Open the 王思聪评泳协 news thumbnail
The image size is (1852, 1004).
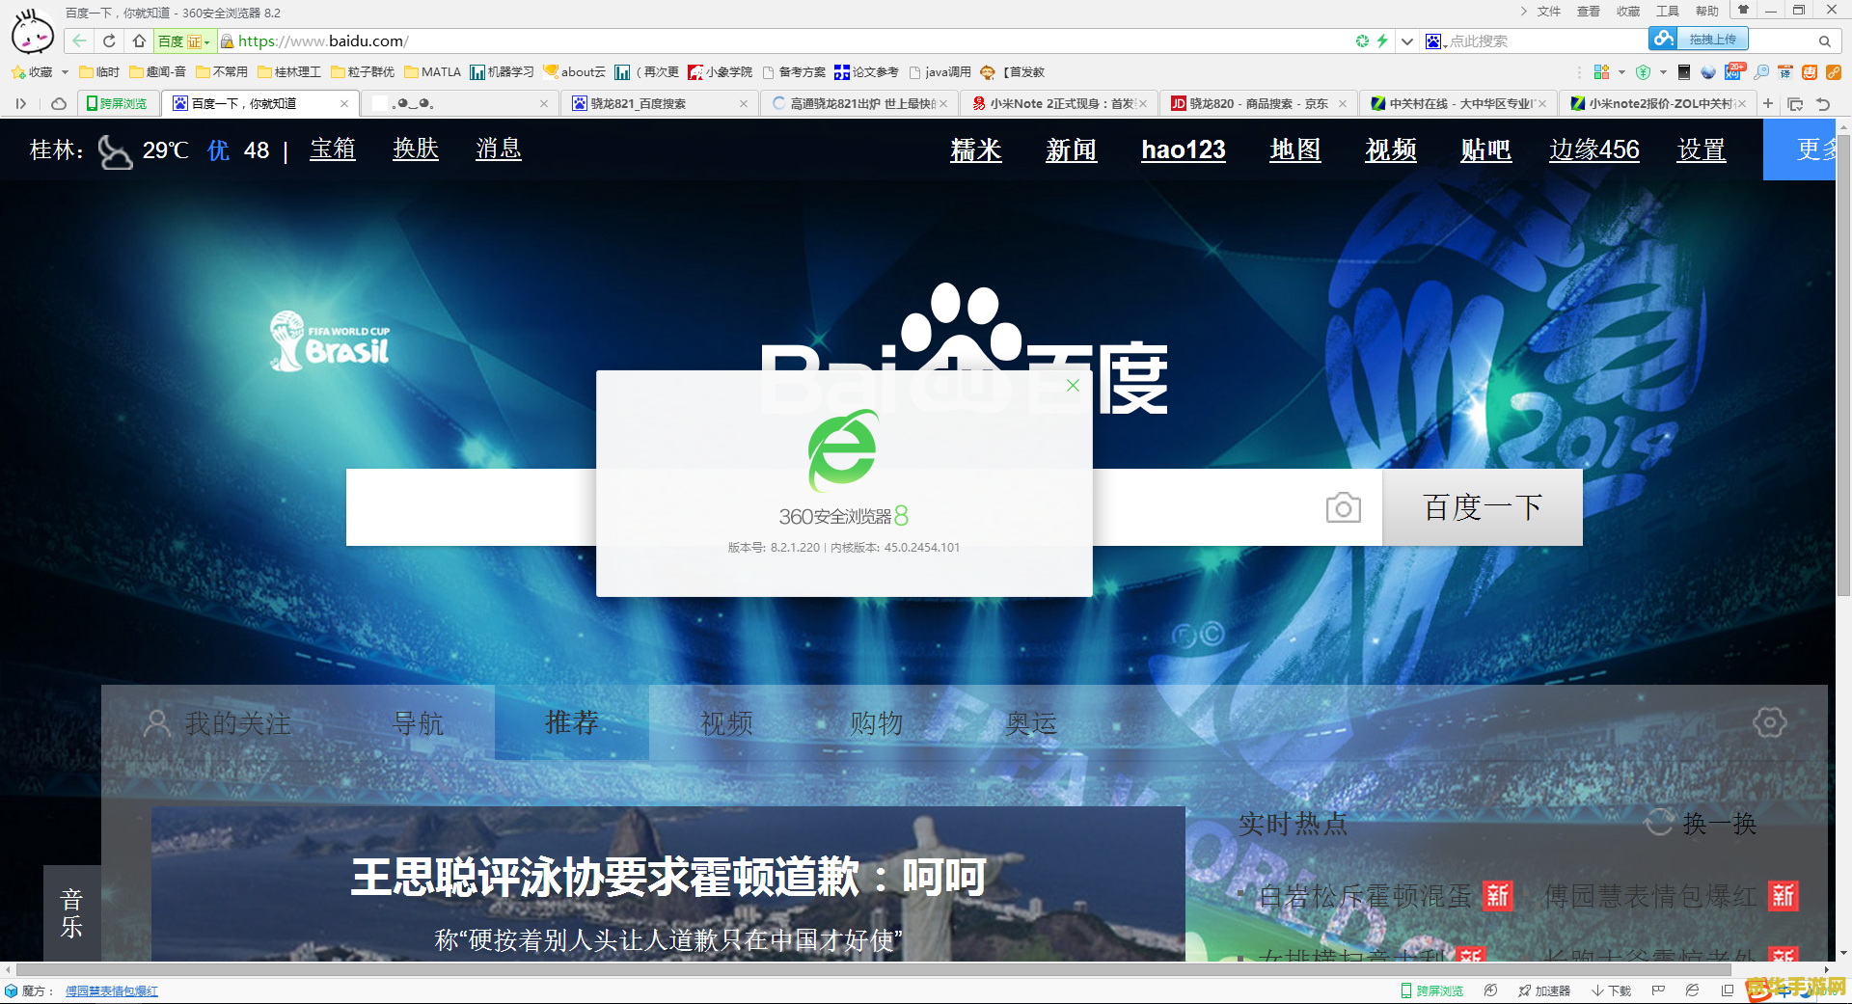pyautogui.click(x=667, y=883)
